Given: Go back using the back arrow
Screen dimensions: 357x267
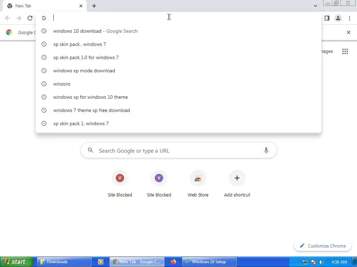Looking at the screenshot, I should pos(8,18).
